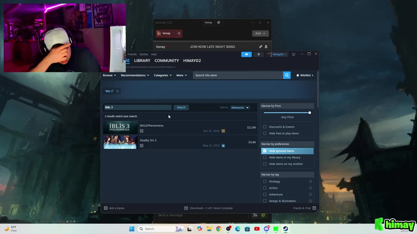Click the price range slider handle
Viewport: 417px width, 234px height.
tap(309, 113)
